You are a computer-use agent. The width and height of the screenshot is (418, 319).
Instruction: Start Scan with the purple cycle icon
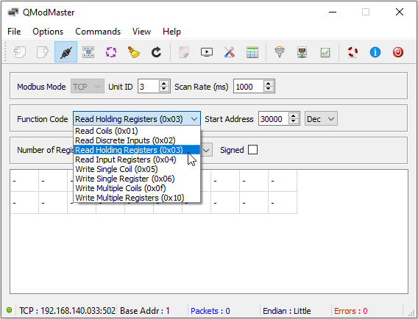coord(111,52)
